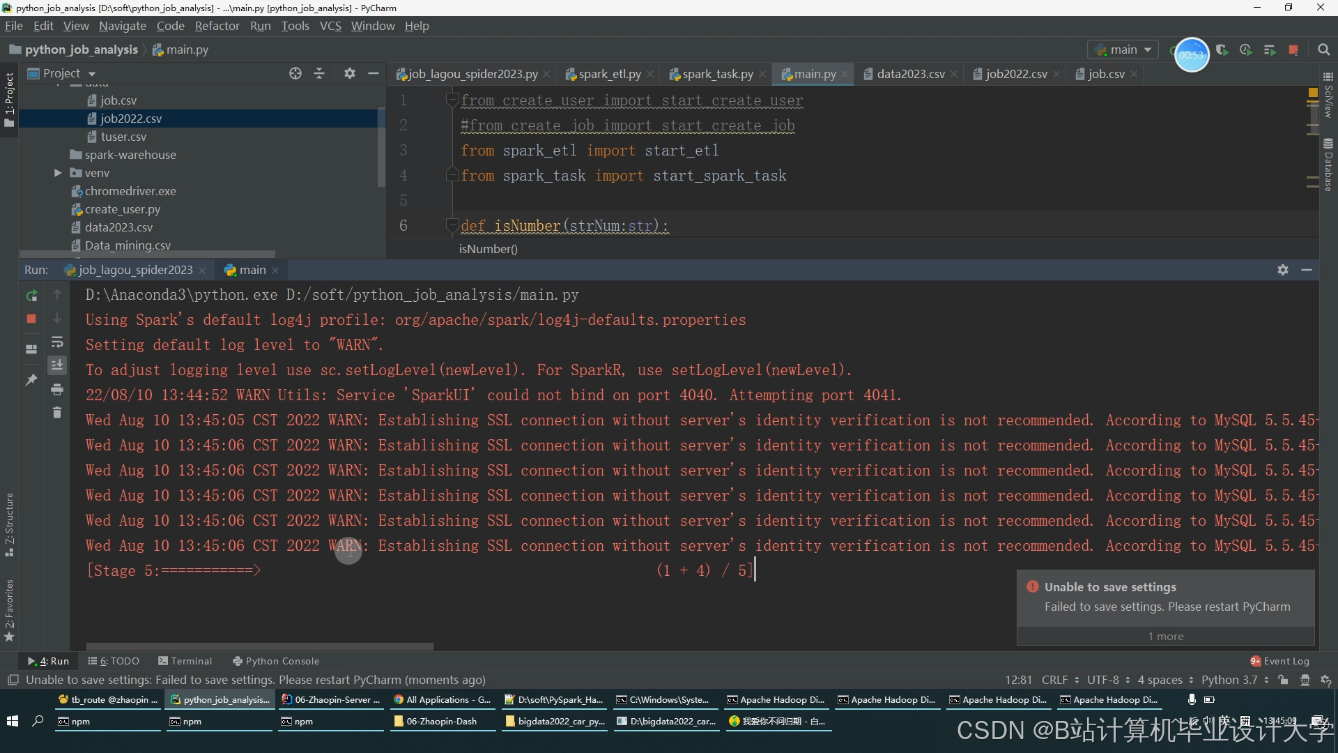The height and width of the screenshot is (753, 1338).
Task: Open Project panel settings with the gear icon
Action: [350, 73]
